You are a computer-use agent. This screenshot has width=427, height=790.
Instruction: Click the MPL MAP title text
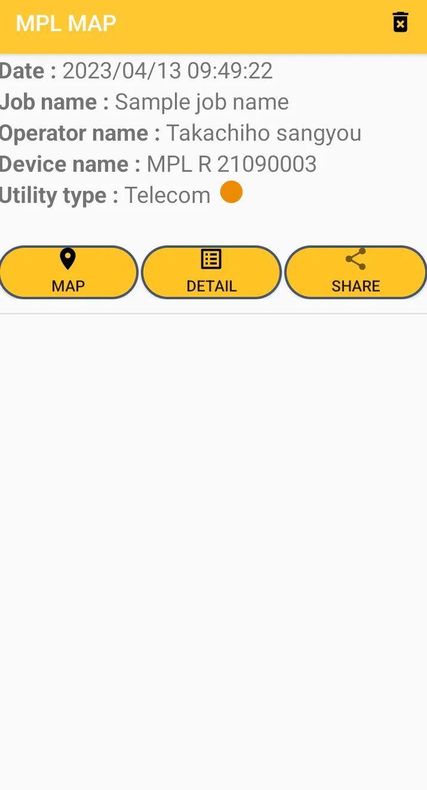66,23
